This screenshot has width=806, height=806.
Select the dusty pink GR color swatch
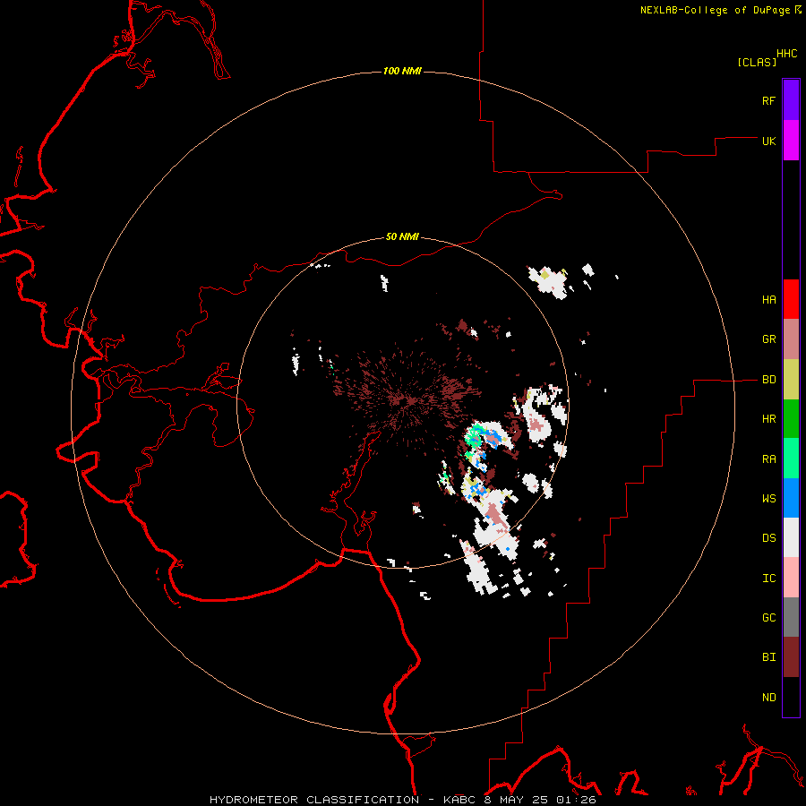pos(791,339)
